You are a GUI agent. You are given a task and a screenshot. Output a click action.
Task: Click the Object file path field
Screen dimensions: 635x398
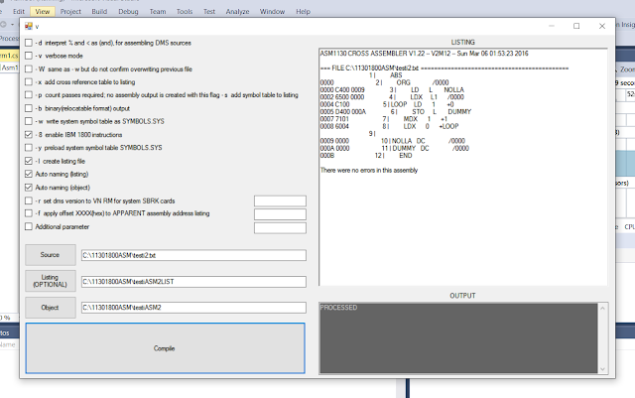point(193,308)
